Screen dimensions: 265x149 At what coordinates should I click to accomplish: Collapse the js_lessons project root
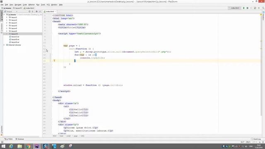pos(4,15)
